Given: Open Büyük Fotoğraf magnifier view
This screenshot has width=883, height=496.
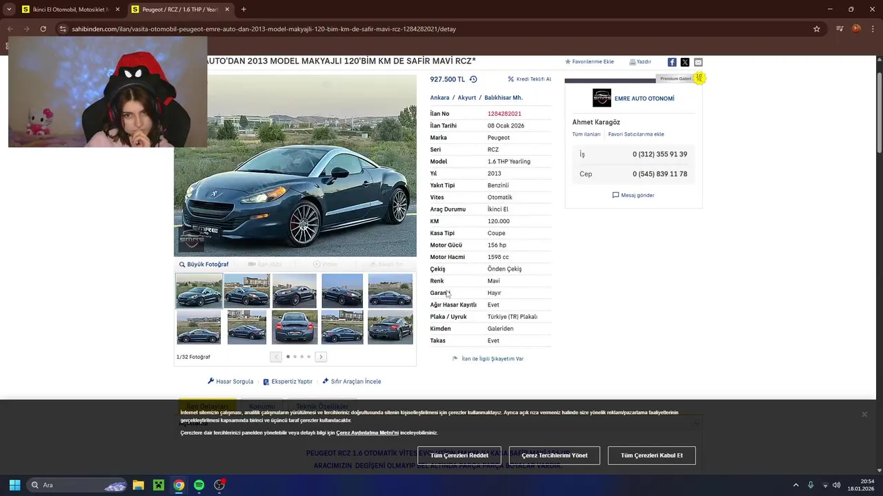Looking at the screenshot, I should 204,265.
